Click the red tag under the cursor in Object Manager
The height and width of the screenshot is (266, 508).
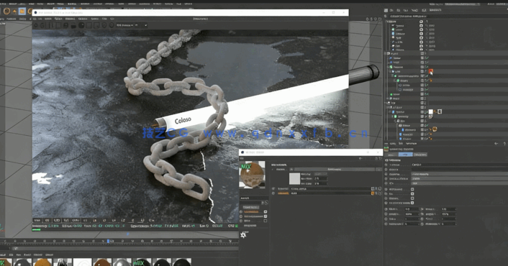(430, 71)
